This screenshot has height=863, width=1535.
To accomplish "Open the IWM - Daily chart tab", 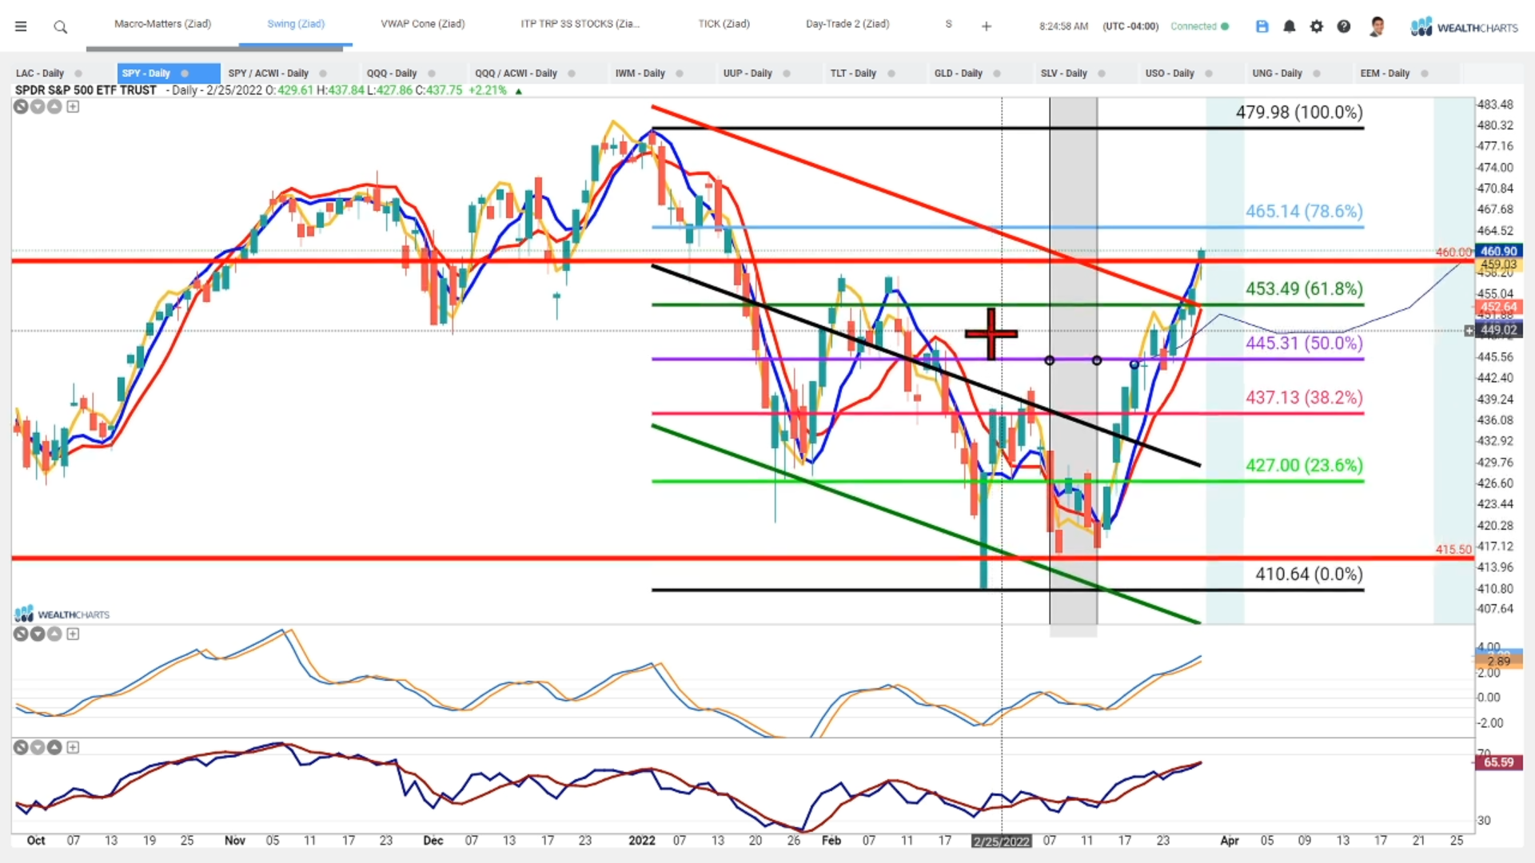I will [x=640, y=73].
